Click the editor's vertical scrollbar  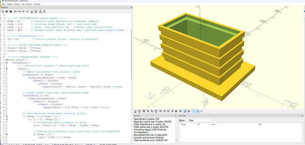point(131,54)
